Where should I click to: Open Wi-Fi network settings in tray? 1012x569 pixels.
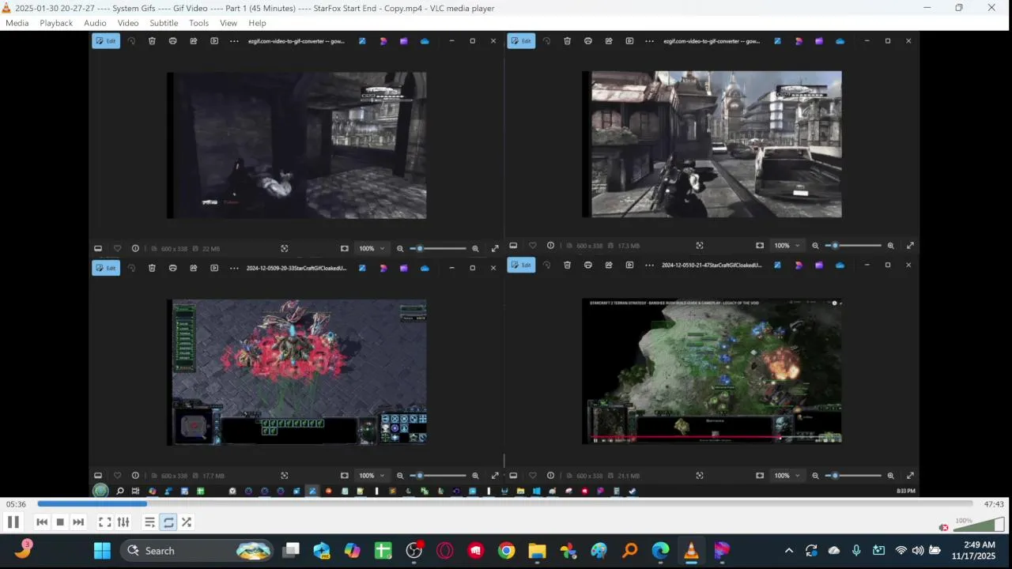pos(901,551)
